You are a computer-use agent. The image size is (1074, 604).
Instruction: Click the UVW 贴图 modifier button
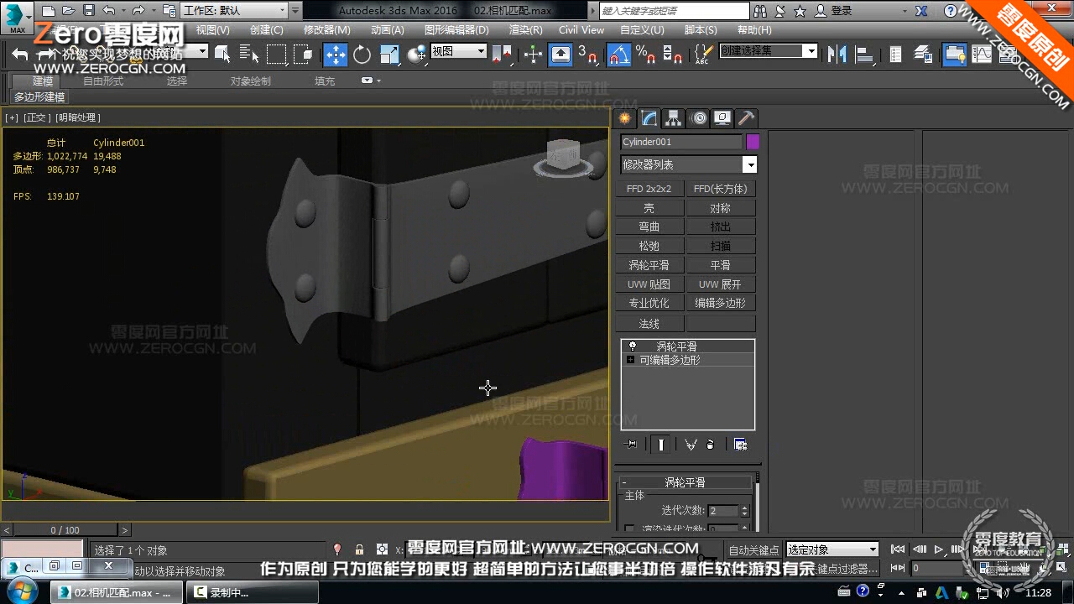point(649,284)
